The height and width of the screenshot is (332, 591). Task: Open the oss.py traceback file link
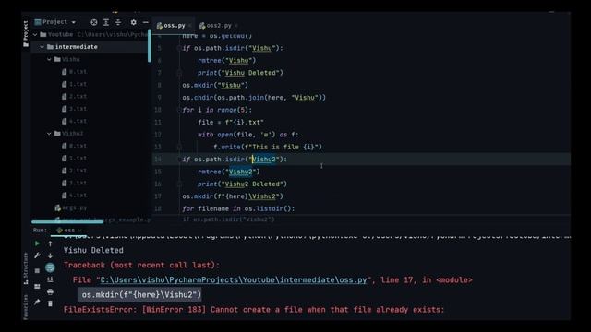click(234, 280)
